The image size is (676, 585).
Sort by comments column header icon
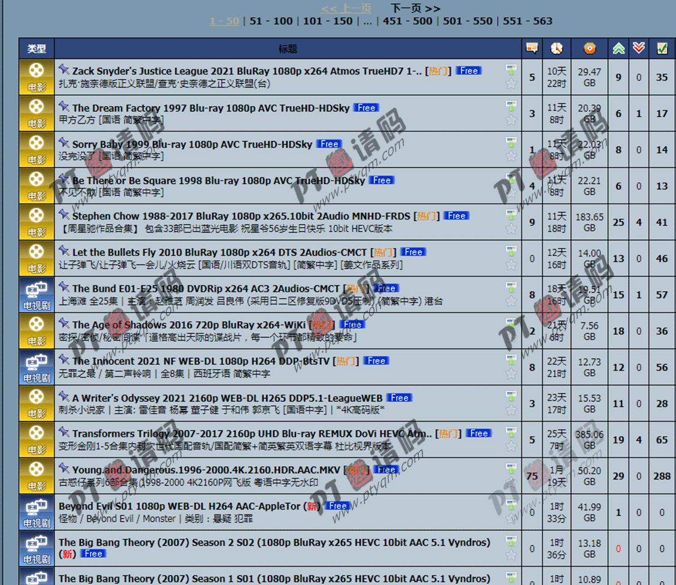click(532, 48)
